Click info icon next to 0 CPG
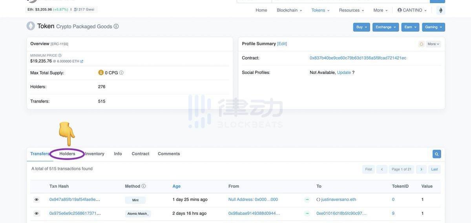Screen dimensions: 471x223 point(121,73)
